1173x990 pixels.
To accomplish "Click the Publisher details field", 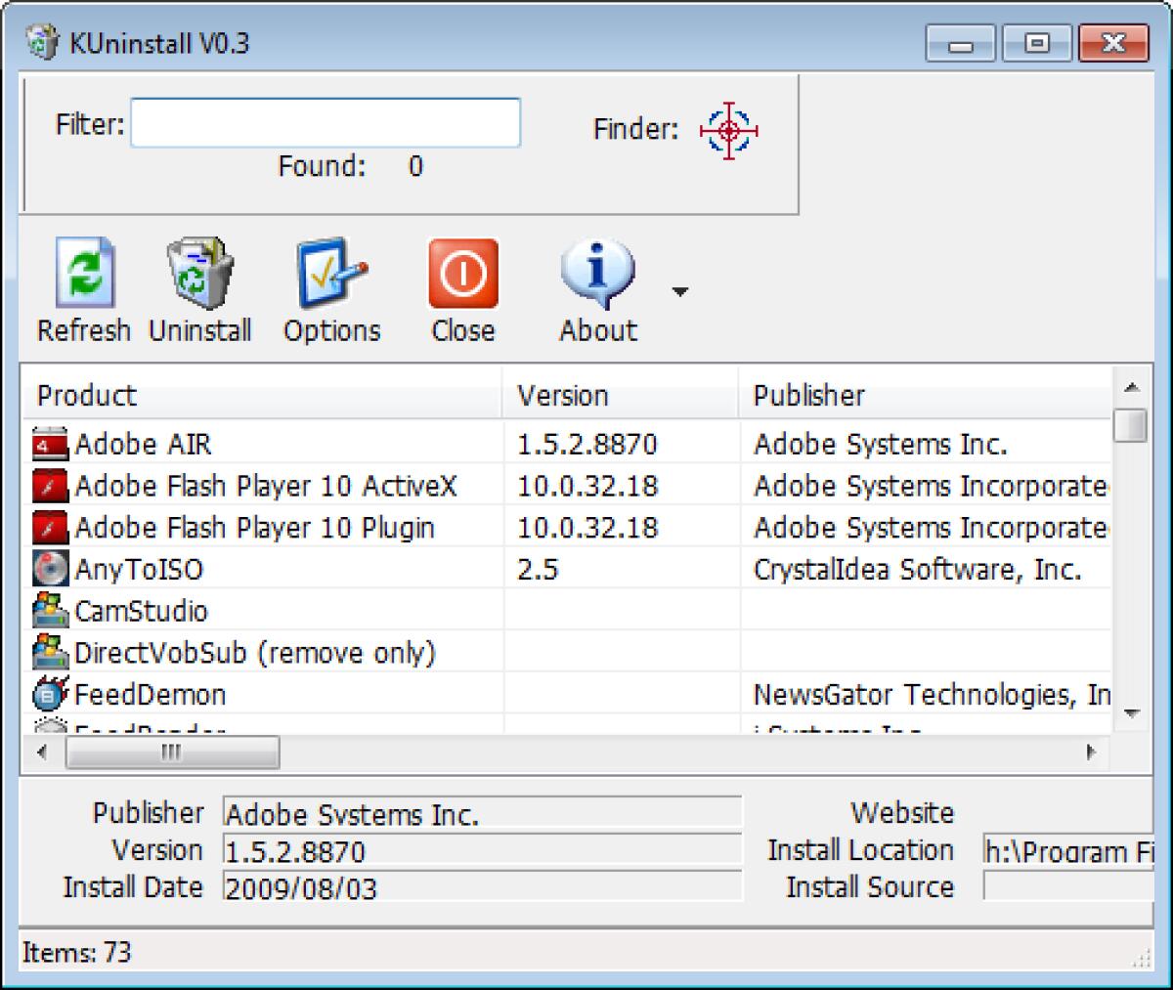I will [x=483, y=813].
